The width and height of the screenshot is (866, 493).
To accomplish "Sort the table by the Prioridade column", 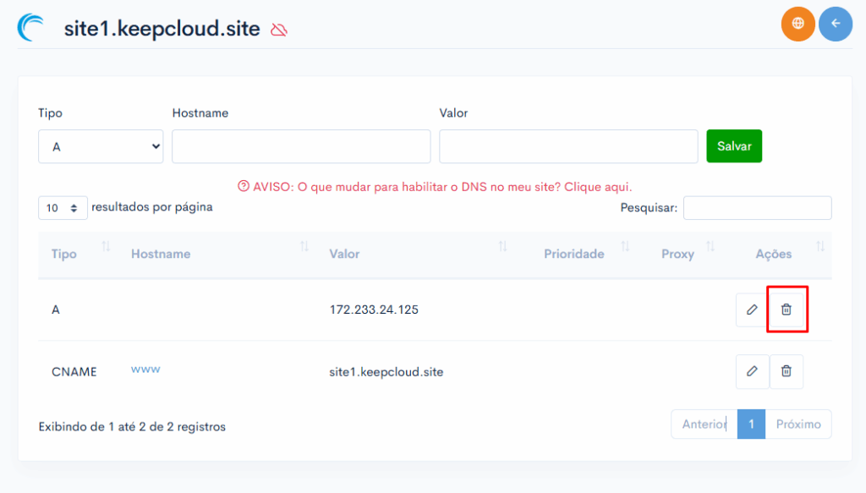I will coord(625,246).
